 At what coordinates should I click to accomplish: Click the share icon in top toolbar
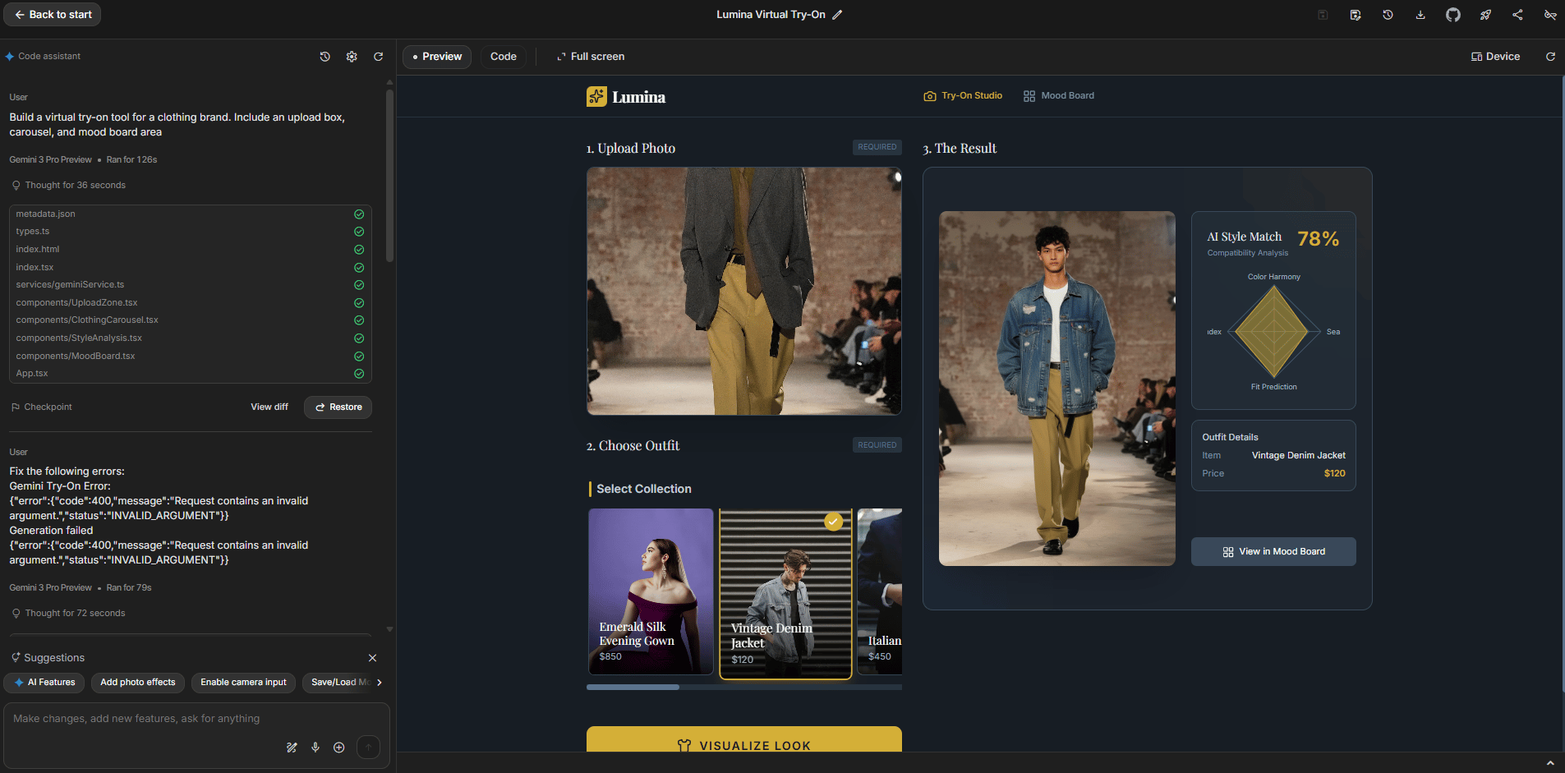1517,15
